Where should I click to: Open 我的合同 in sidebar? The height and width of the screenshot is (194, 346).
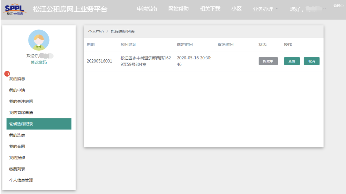point(17,146)
